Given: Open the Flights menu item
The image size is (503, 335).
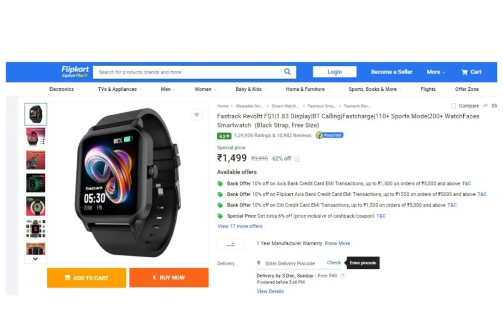Looking at the screenshot, I should [x=428, y=89].
